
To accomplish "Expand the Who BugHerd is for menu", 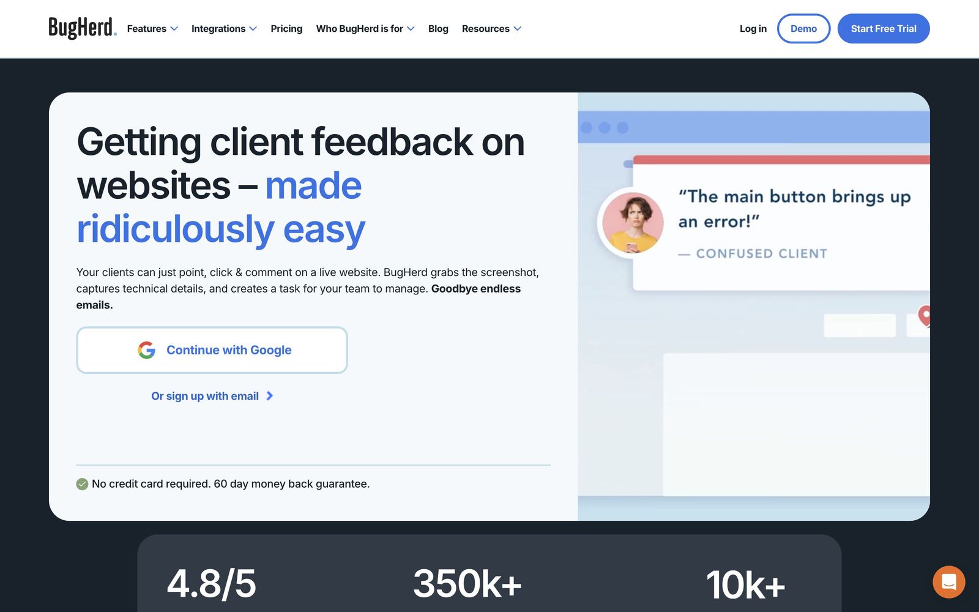I will click(365, 29).
